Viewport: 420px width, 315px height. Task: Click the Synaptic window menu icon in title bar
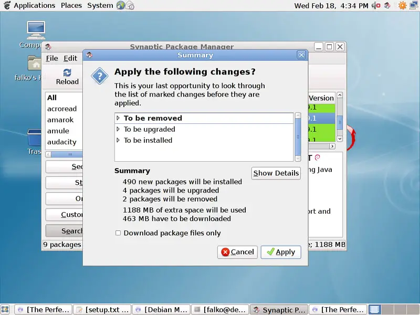[48, 47]
